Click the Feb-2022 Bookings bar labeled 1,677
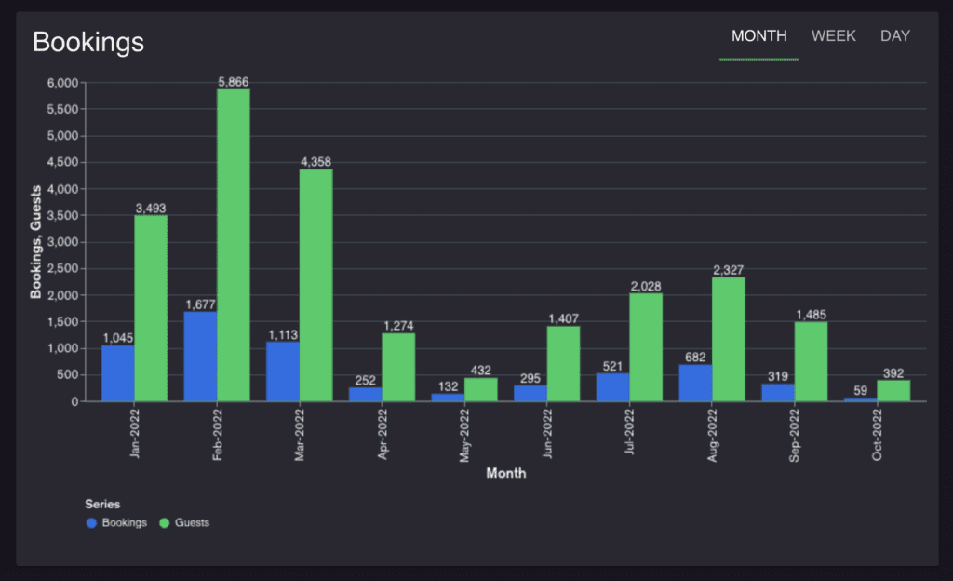Screen dimensions: 953x581 point(201,356)
